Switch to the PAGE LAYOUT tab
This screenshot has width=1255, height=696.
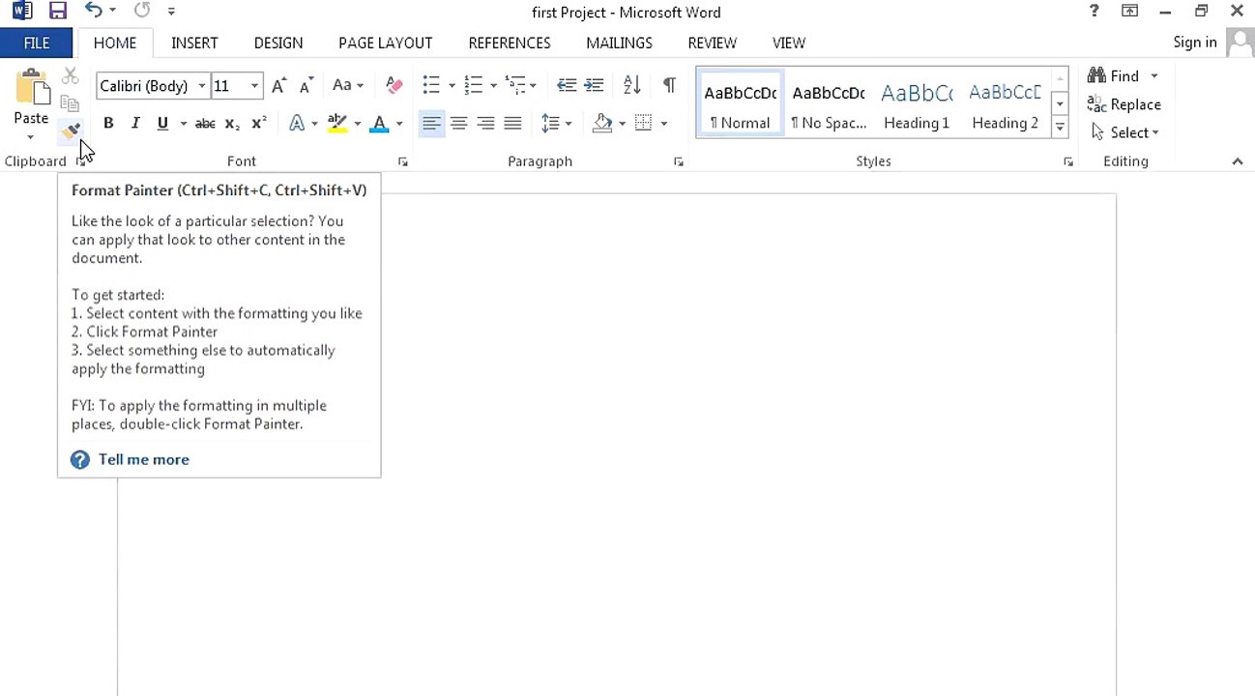385,43
